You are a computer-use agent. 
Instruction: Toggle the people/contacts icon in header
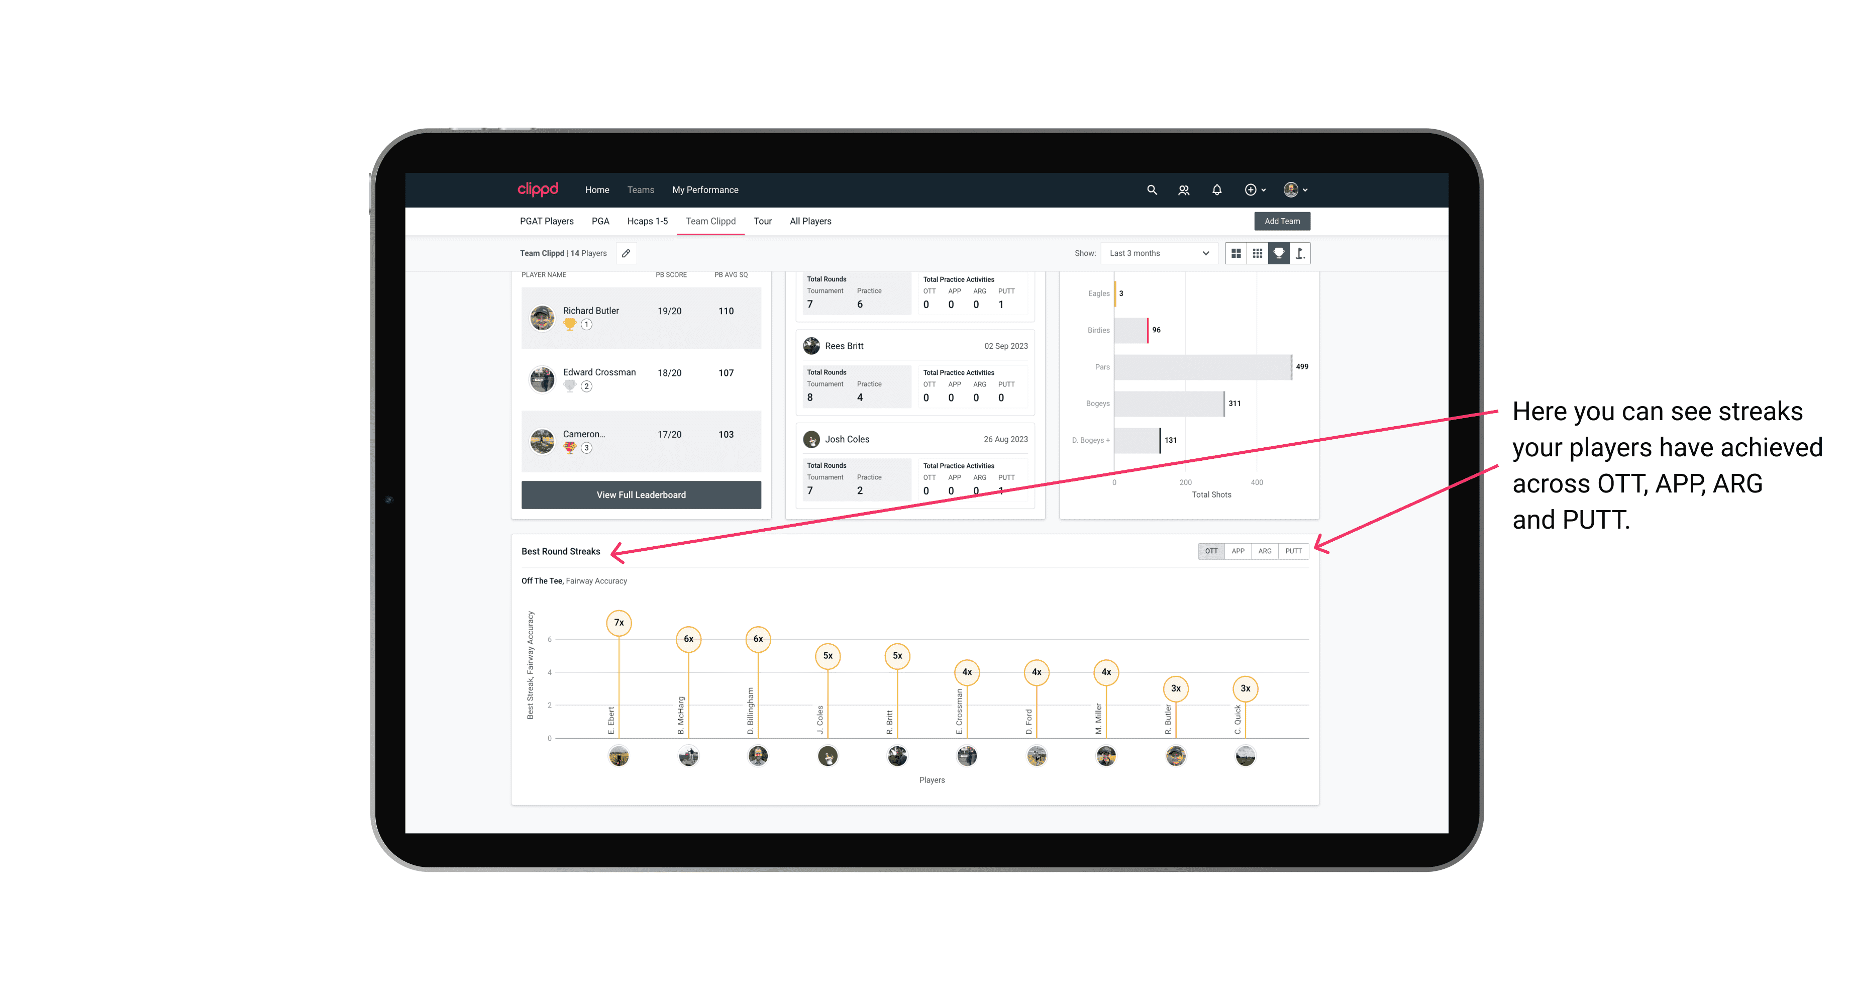(1183, 190)
